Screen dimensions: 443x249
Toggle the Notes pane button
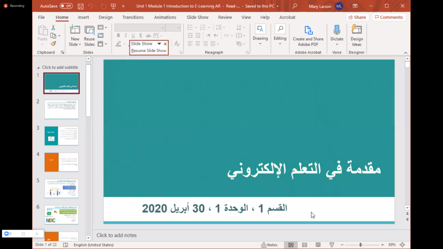(269, 245)
